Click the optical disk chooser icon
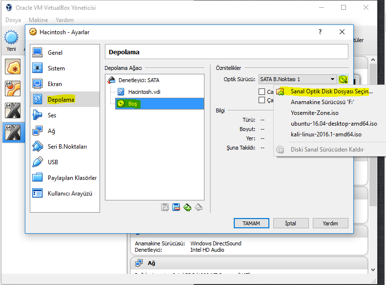Viewport: 386px width, 285px height. click(x=343, y=79)
